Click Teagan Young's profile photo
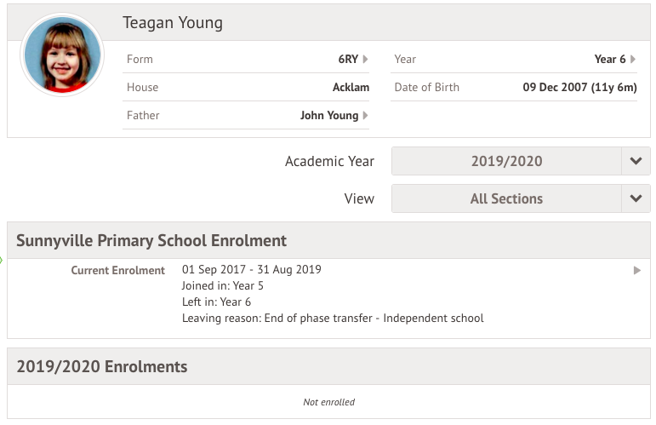This screenshot has width=656, height=425. click(62, 55)
